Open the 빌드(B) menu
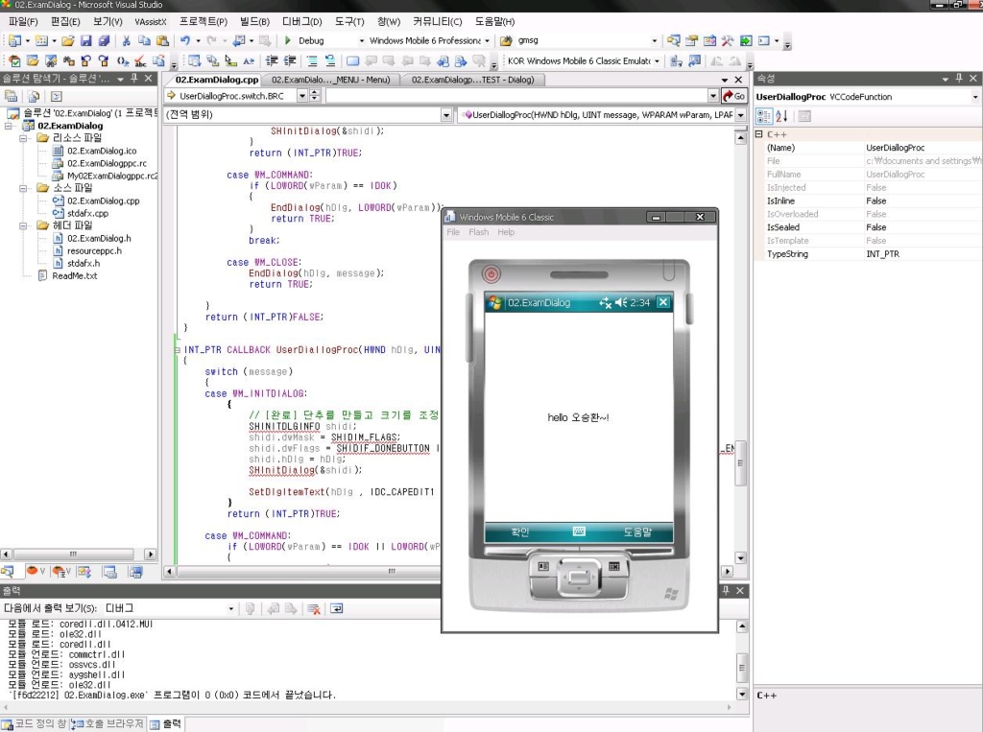This screenshot has width=983, height=732. [x=254, y=21]
